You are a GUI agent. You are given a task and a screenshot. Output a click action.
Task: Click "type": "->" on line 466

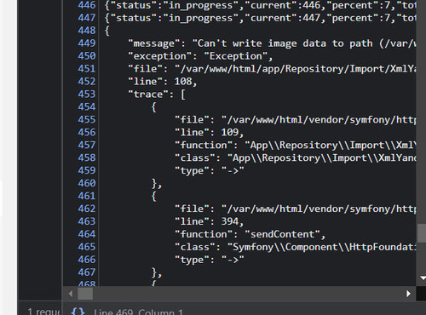pyautogui.click(x=210, y=260)
